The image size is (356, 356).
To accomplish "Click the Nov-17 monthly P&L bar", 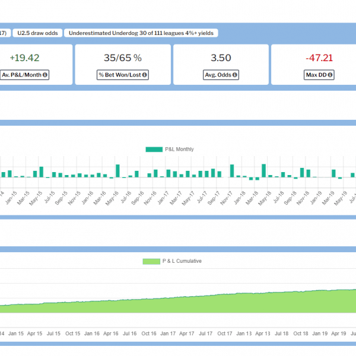I will (x=232, y=171).
